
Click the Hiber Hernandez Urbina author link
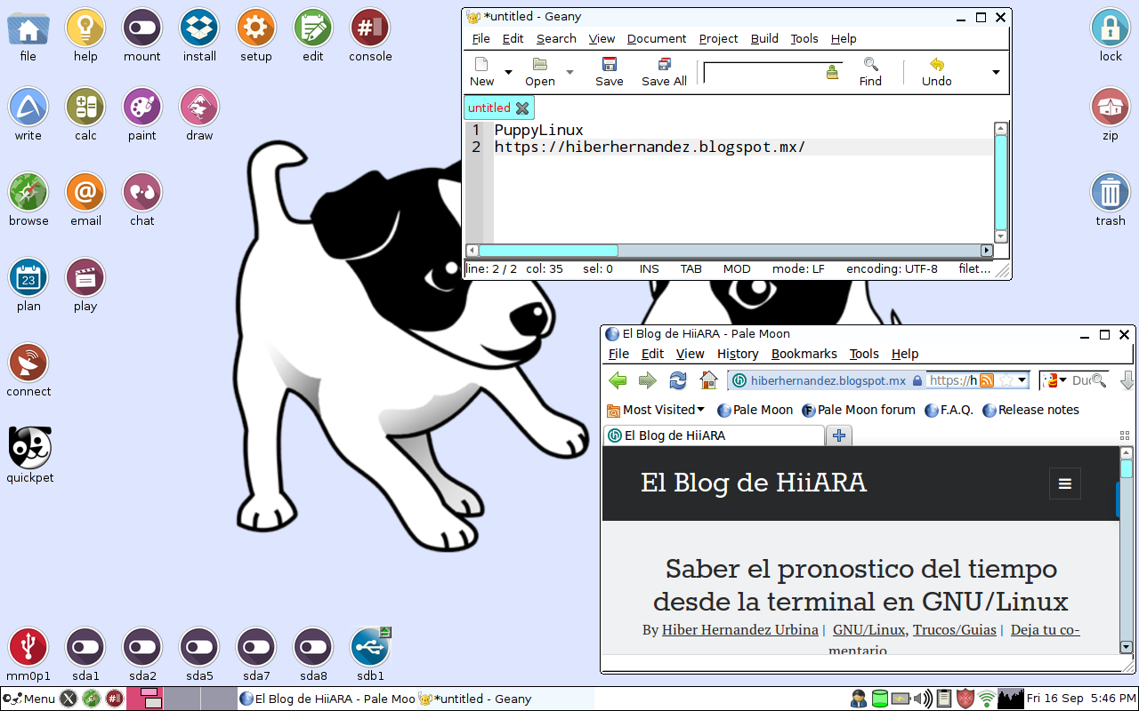[740, 630]
